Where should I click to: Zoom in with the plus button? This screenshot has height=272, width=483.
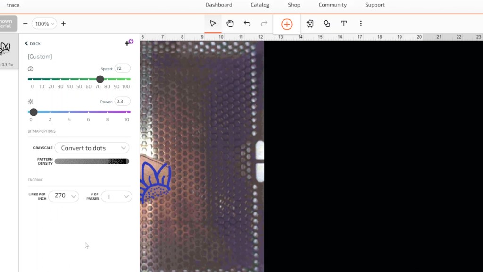pos(63,24)
